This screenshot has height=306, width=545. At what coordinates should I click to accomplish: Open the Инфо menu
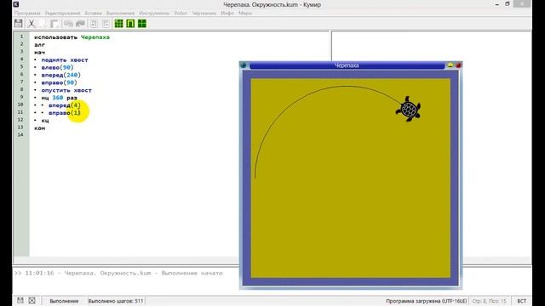(x=227, y=14)
